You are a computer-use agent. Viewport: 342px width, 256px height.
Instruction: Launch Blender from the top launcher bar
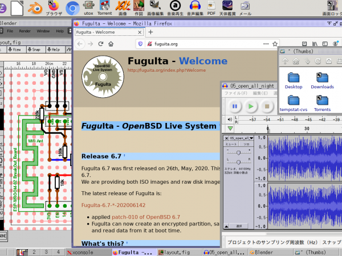pos(35,9)
